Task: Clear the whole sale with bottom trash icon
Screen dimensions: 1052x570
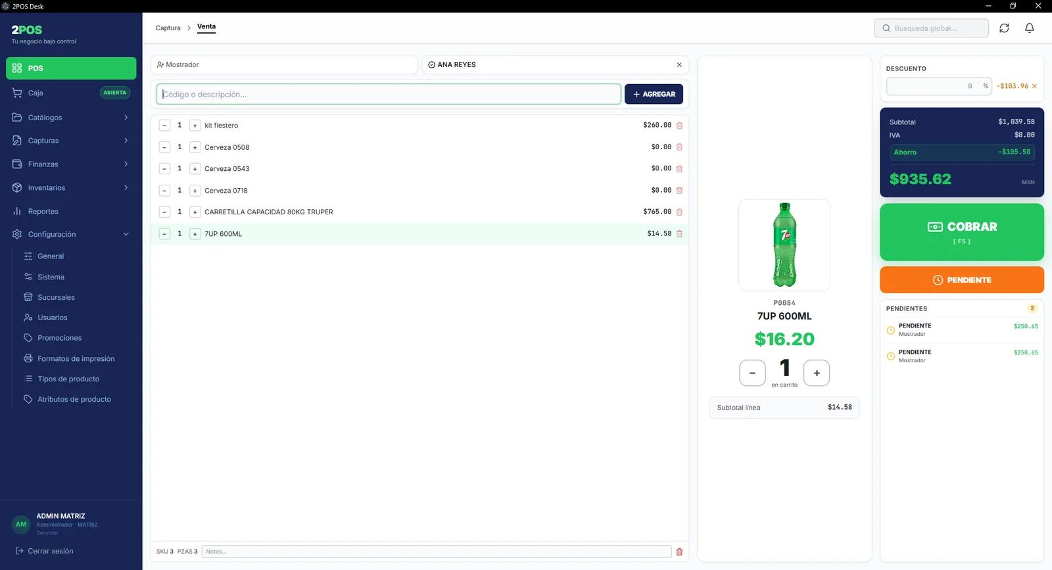Action: click(679, 552)
